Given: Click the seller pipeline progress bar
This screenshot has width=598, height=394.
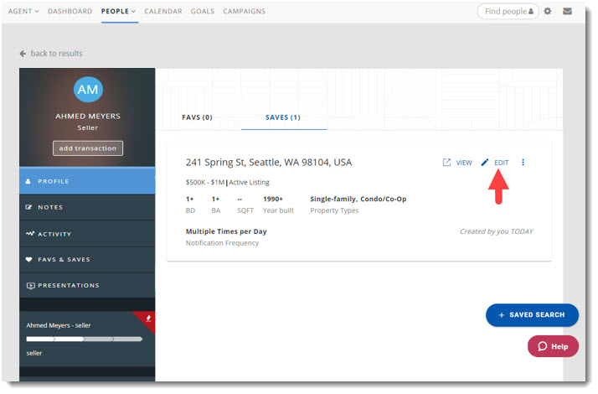Looking at the screenshot, I should 84,339.
